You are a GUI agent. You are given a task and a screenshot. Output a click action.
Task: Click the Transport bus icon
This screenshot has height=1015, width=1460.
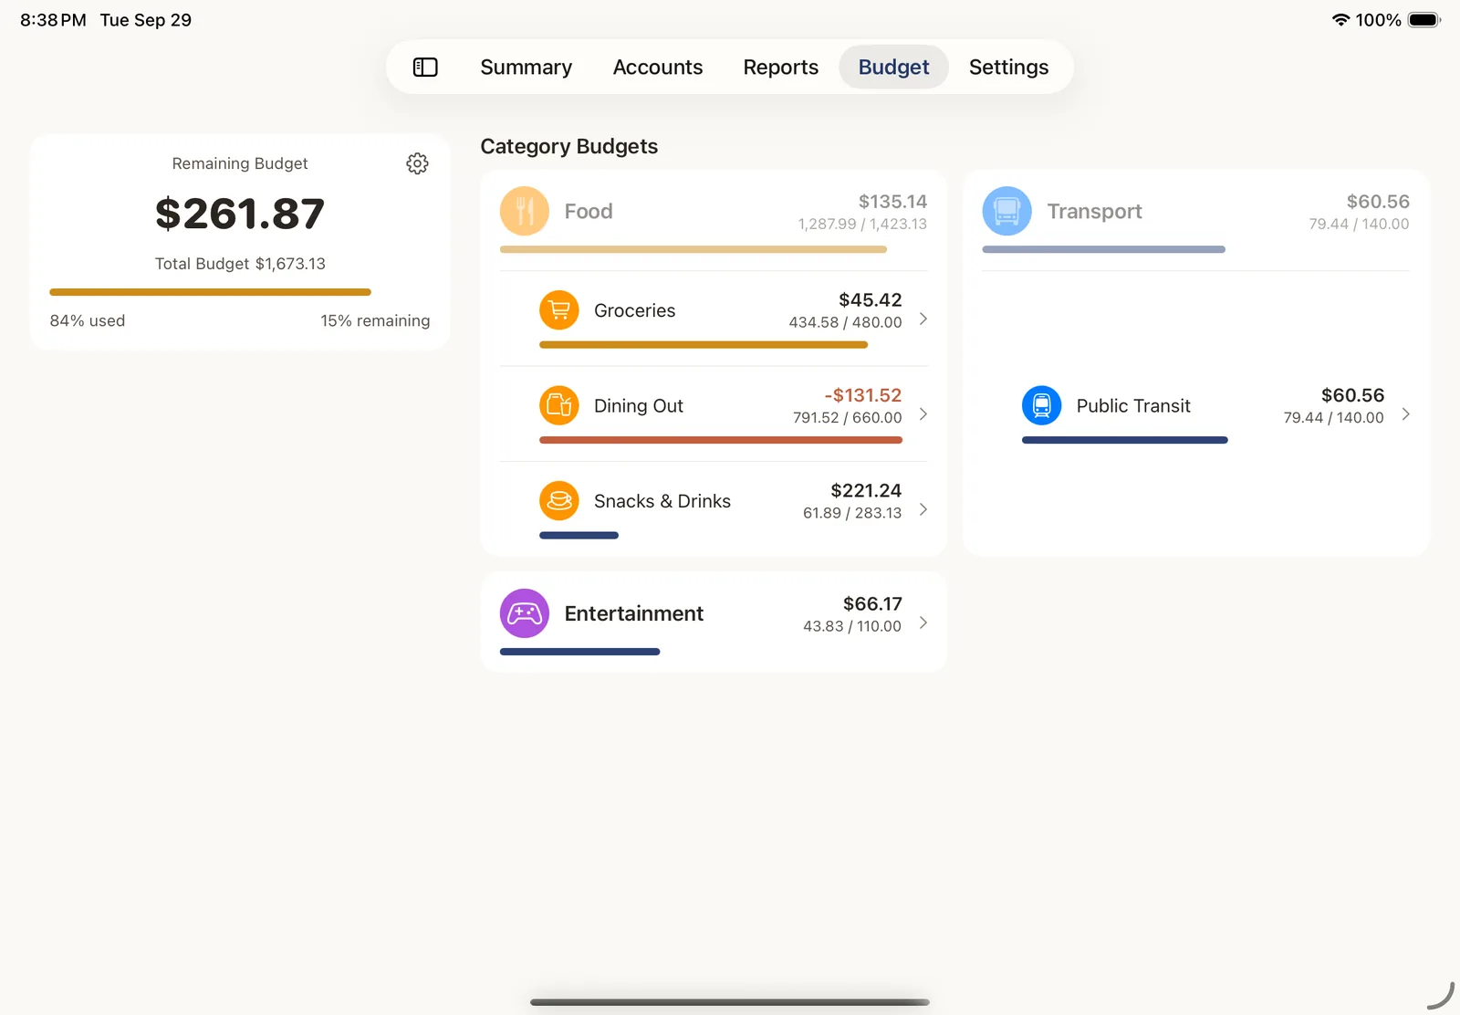(1006, 211)
